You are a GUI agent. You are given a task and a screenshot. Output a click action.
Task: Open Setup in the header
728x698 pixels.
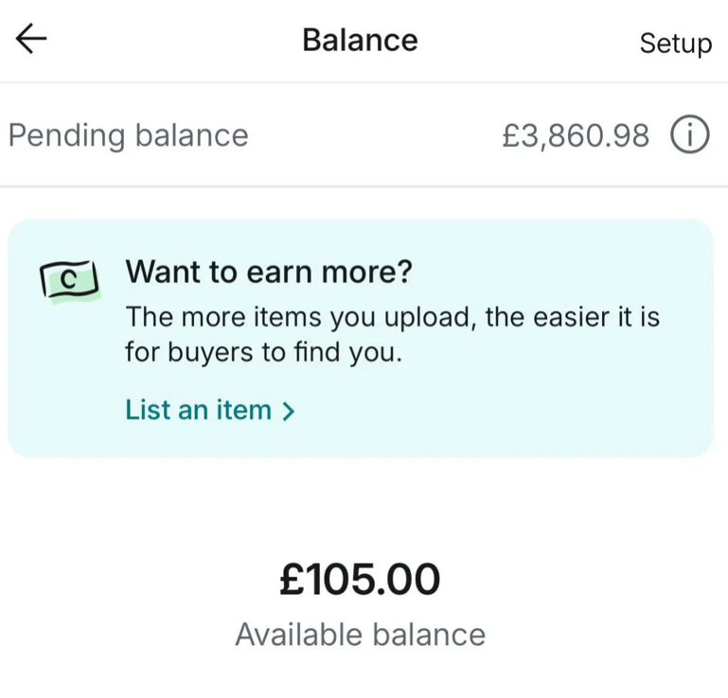[676, 44]
